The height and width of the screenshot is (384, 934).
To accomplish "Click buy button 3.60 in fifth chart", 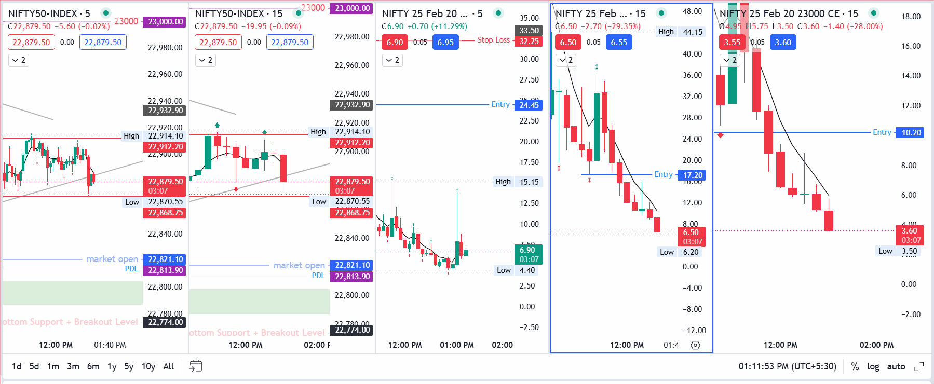I will coord(783,42).
